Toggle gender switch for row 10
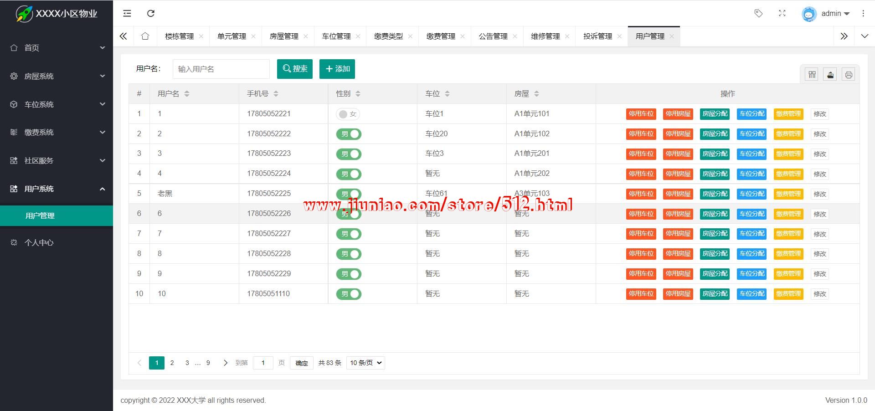Image resolution: width=875 pixels, height=411 pixels. [349, 294]
